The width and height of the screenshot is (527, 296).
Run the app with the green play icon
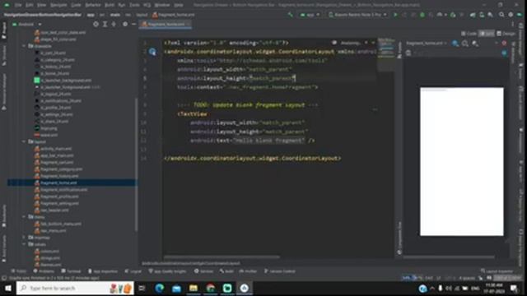tap(395, 15)
